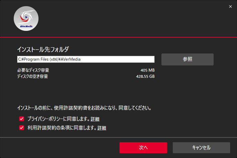Toggle via プライバシーポリシーに同意します label text
Screen dimensions: 237x158
point(59,119)
